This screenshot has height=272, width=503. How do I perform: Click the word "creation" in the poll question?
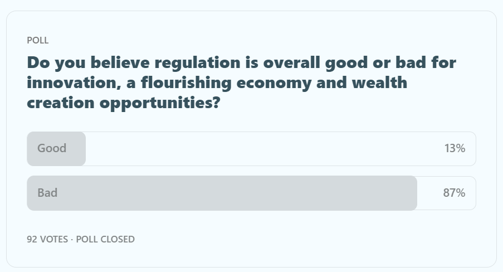tap(60, 104)
